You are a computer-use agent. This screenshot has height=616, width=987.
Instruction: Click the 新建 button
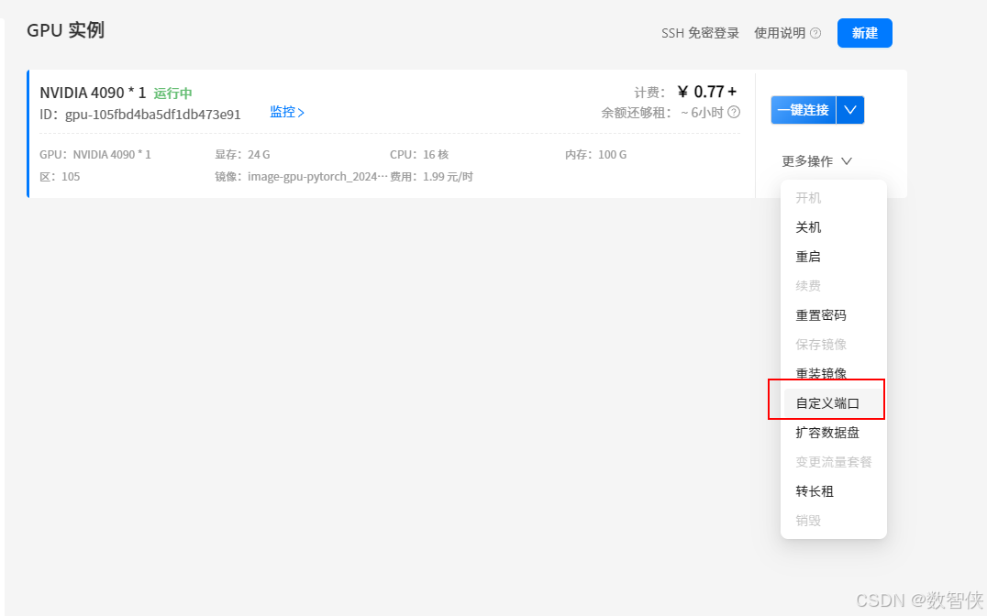click(x=864, y=33)
